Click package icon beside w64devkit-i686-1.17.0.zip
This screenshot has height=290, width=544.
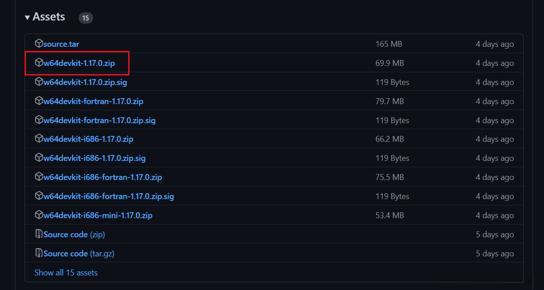pyautogui.click(x=39, y=139)
